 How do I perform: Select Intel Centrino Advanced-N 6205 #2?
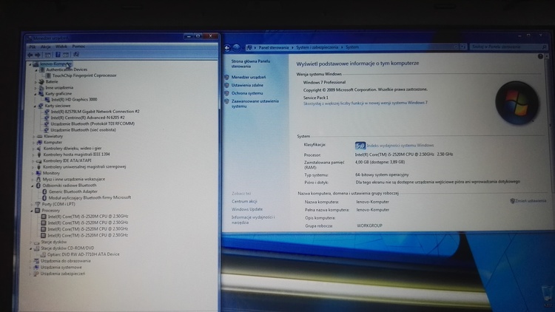point(87,118)
